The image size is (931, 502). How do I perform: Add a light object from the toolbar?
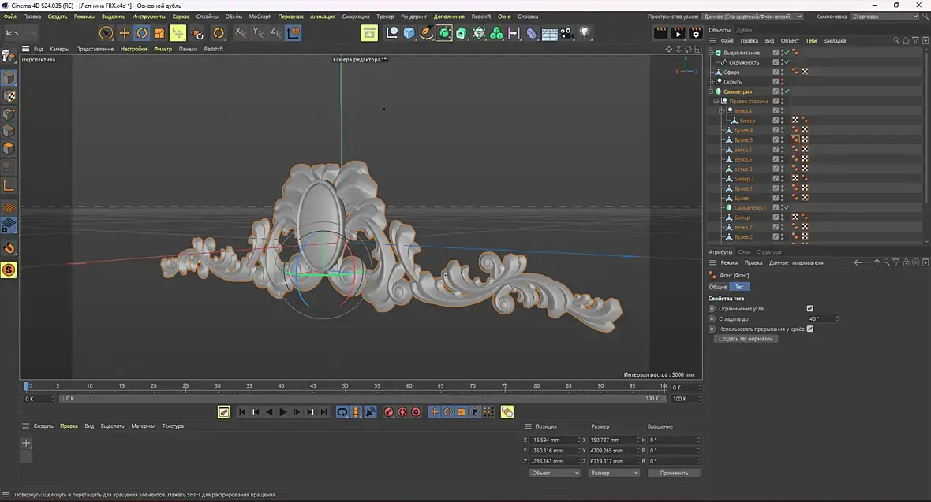(x=585, y=33)
